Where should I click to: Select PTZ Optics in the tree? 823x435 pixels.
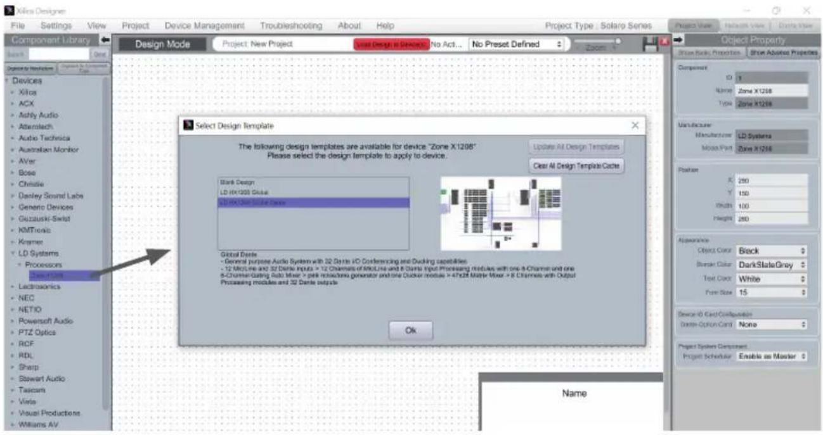(37, 333)
